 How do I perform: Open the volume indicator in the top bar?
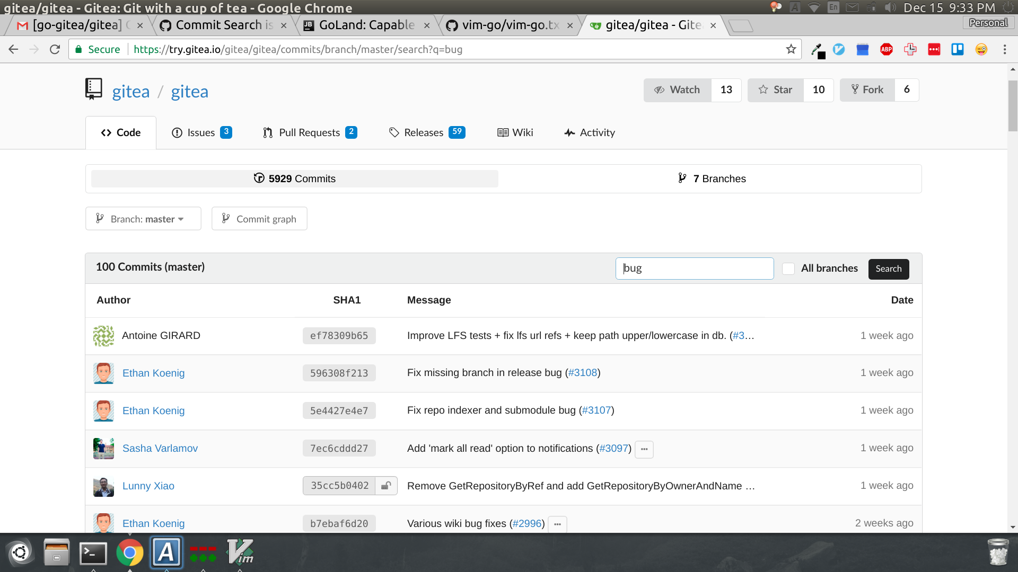pos(890,7)
